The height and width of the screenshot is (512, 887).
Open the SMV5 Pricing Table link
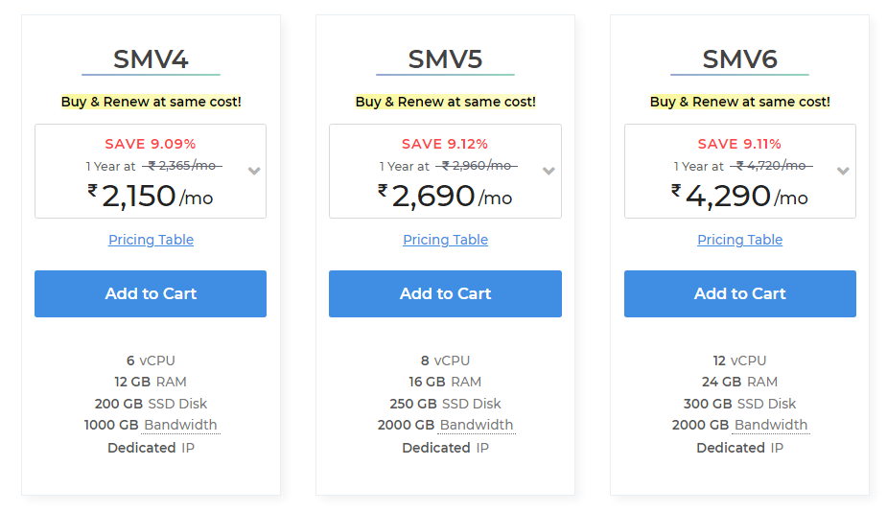pyautogui.click(x=445, y=240)
